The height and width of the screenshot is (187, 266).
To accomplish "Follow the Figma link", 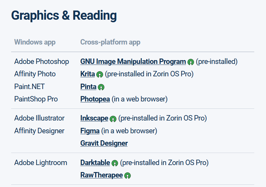I will (90, 131).
